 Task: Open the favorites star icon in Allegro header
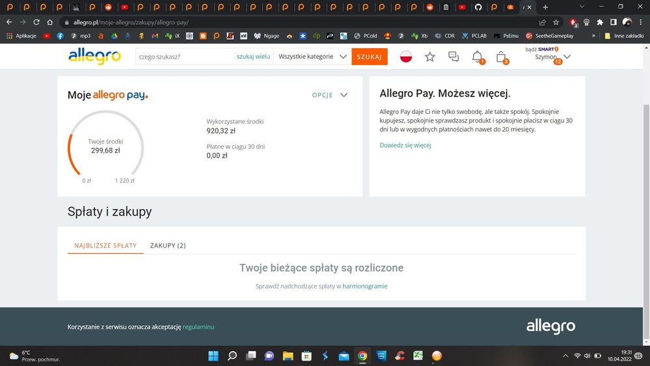(x=430, y=57)
